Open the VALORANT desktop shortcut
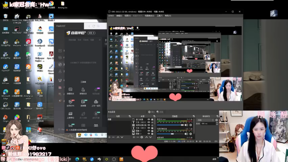The height and width of the screenshot is (162, 288). click(17, 31)
